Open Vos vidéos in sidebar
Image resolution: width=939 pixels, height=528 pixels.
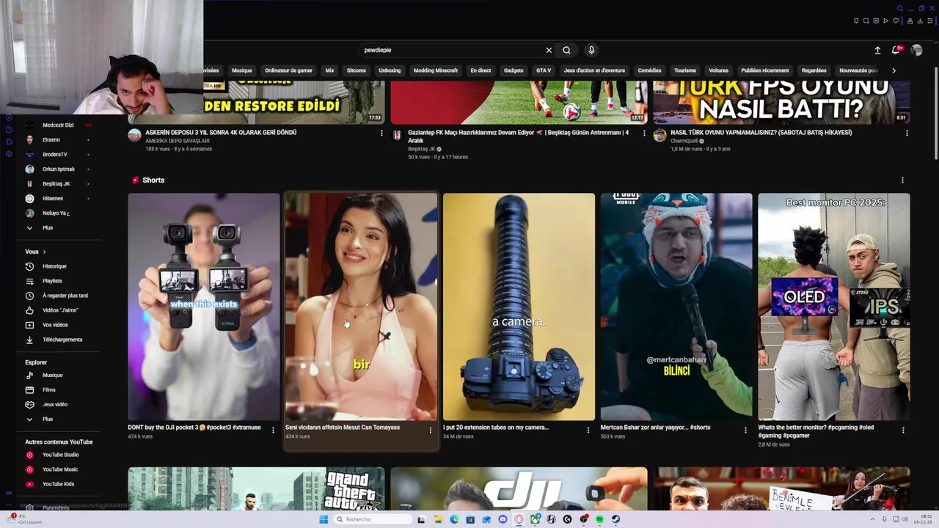(x=55, y=325)
